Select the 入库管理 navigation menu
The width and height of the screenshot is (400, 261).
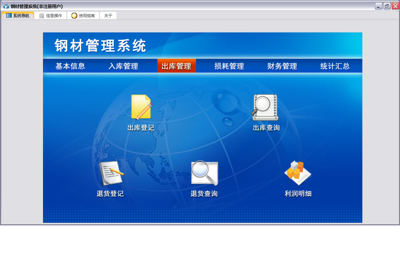pos(123,66)
